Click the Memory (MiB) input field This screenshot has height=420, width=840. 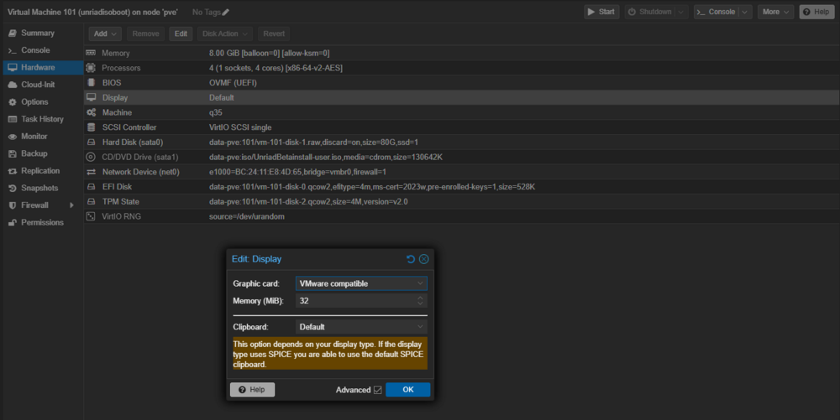coord(355,301)
